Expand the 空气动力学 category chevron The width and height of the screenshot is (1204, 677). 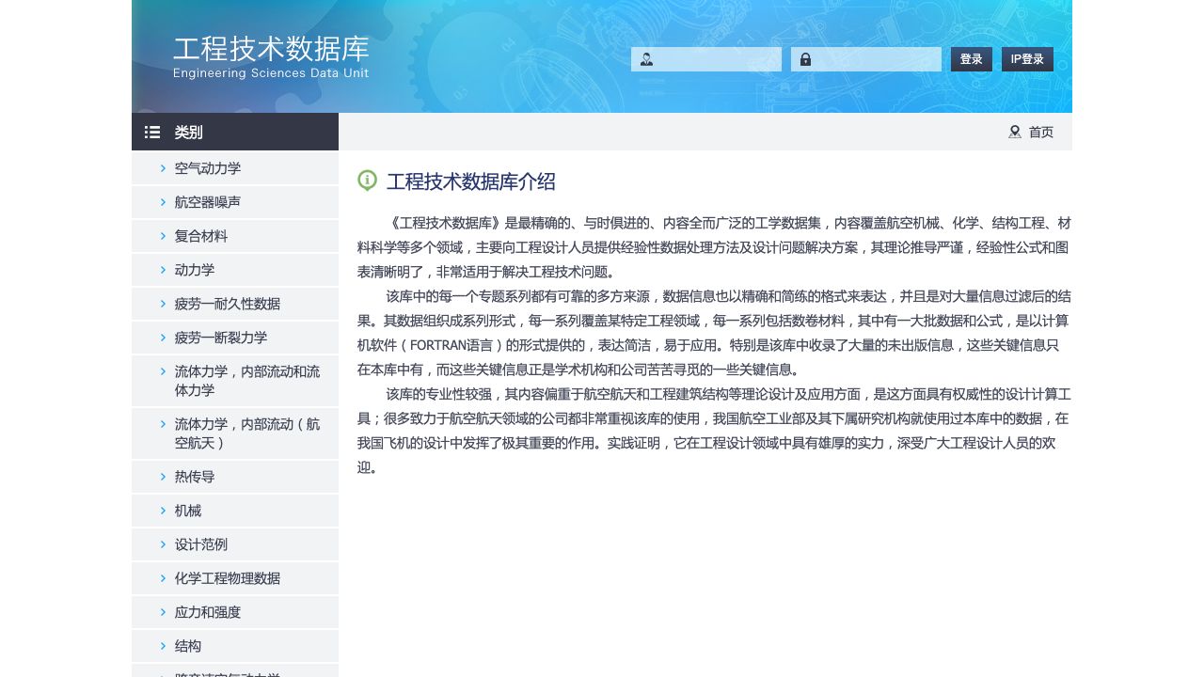pos(163,168)
